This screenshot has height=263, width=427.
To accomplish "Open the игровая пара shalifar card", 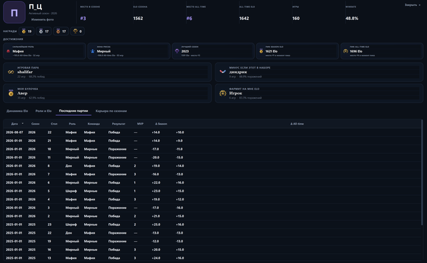I will [x=107, y=72].
